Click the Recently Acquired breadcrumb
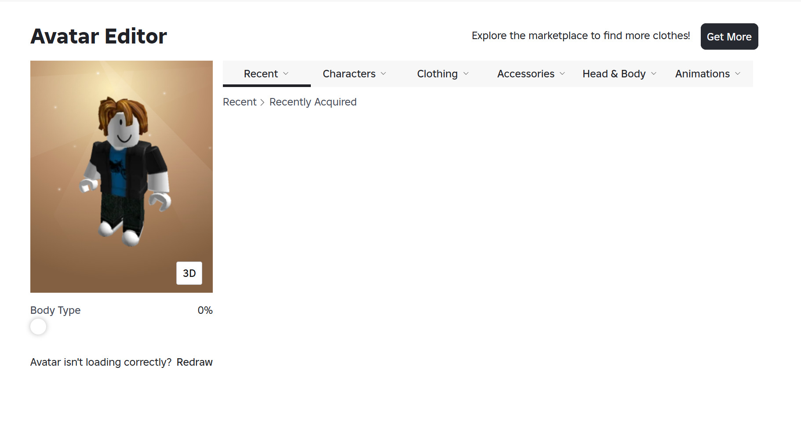 313,102
